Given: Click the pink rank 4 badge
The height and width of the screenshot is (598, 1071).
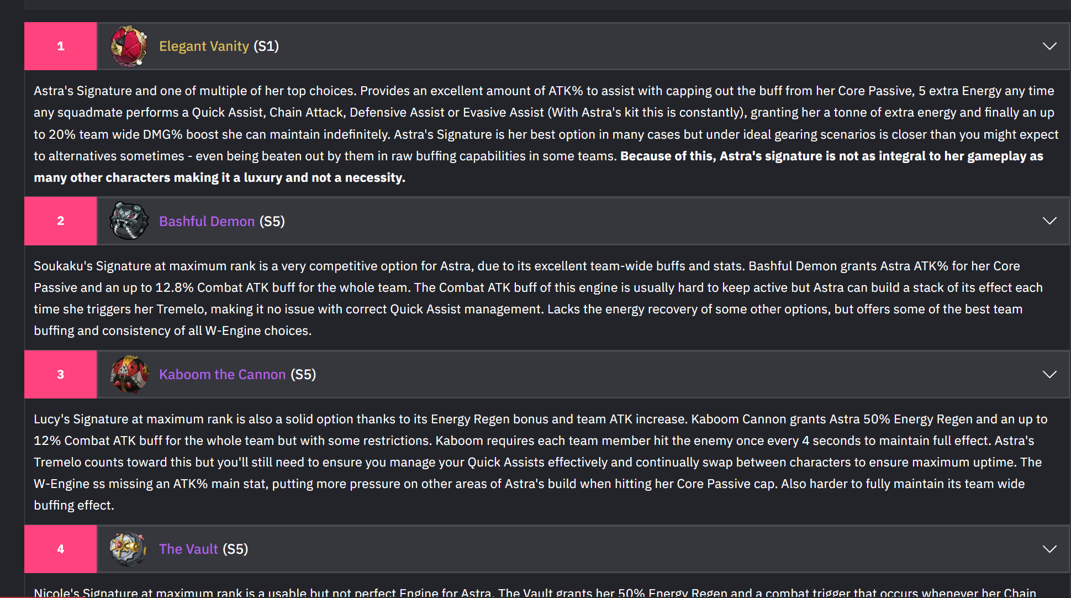Looking at the screenshot, I should click(61, 549).
